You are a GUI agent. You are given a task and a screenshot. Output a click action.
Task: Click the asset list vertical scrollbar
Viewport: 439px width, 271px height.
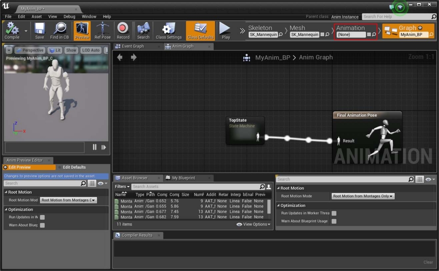[x=269, y=206]
